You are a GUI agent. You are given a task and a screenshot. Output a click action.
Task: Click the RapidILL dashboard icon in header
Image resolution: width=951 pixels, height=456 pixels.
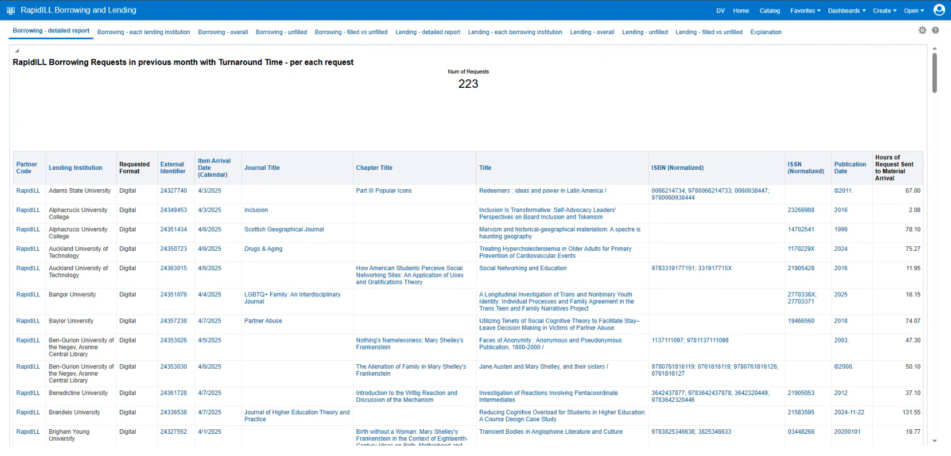point(10,10)
